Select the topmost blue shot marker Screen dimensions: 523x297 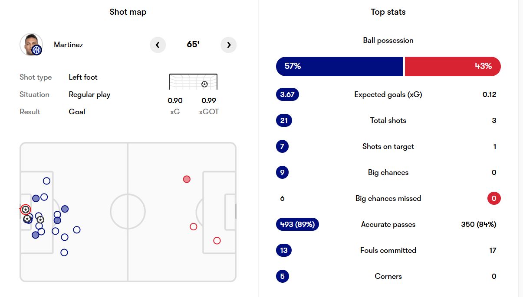point(46,181)
